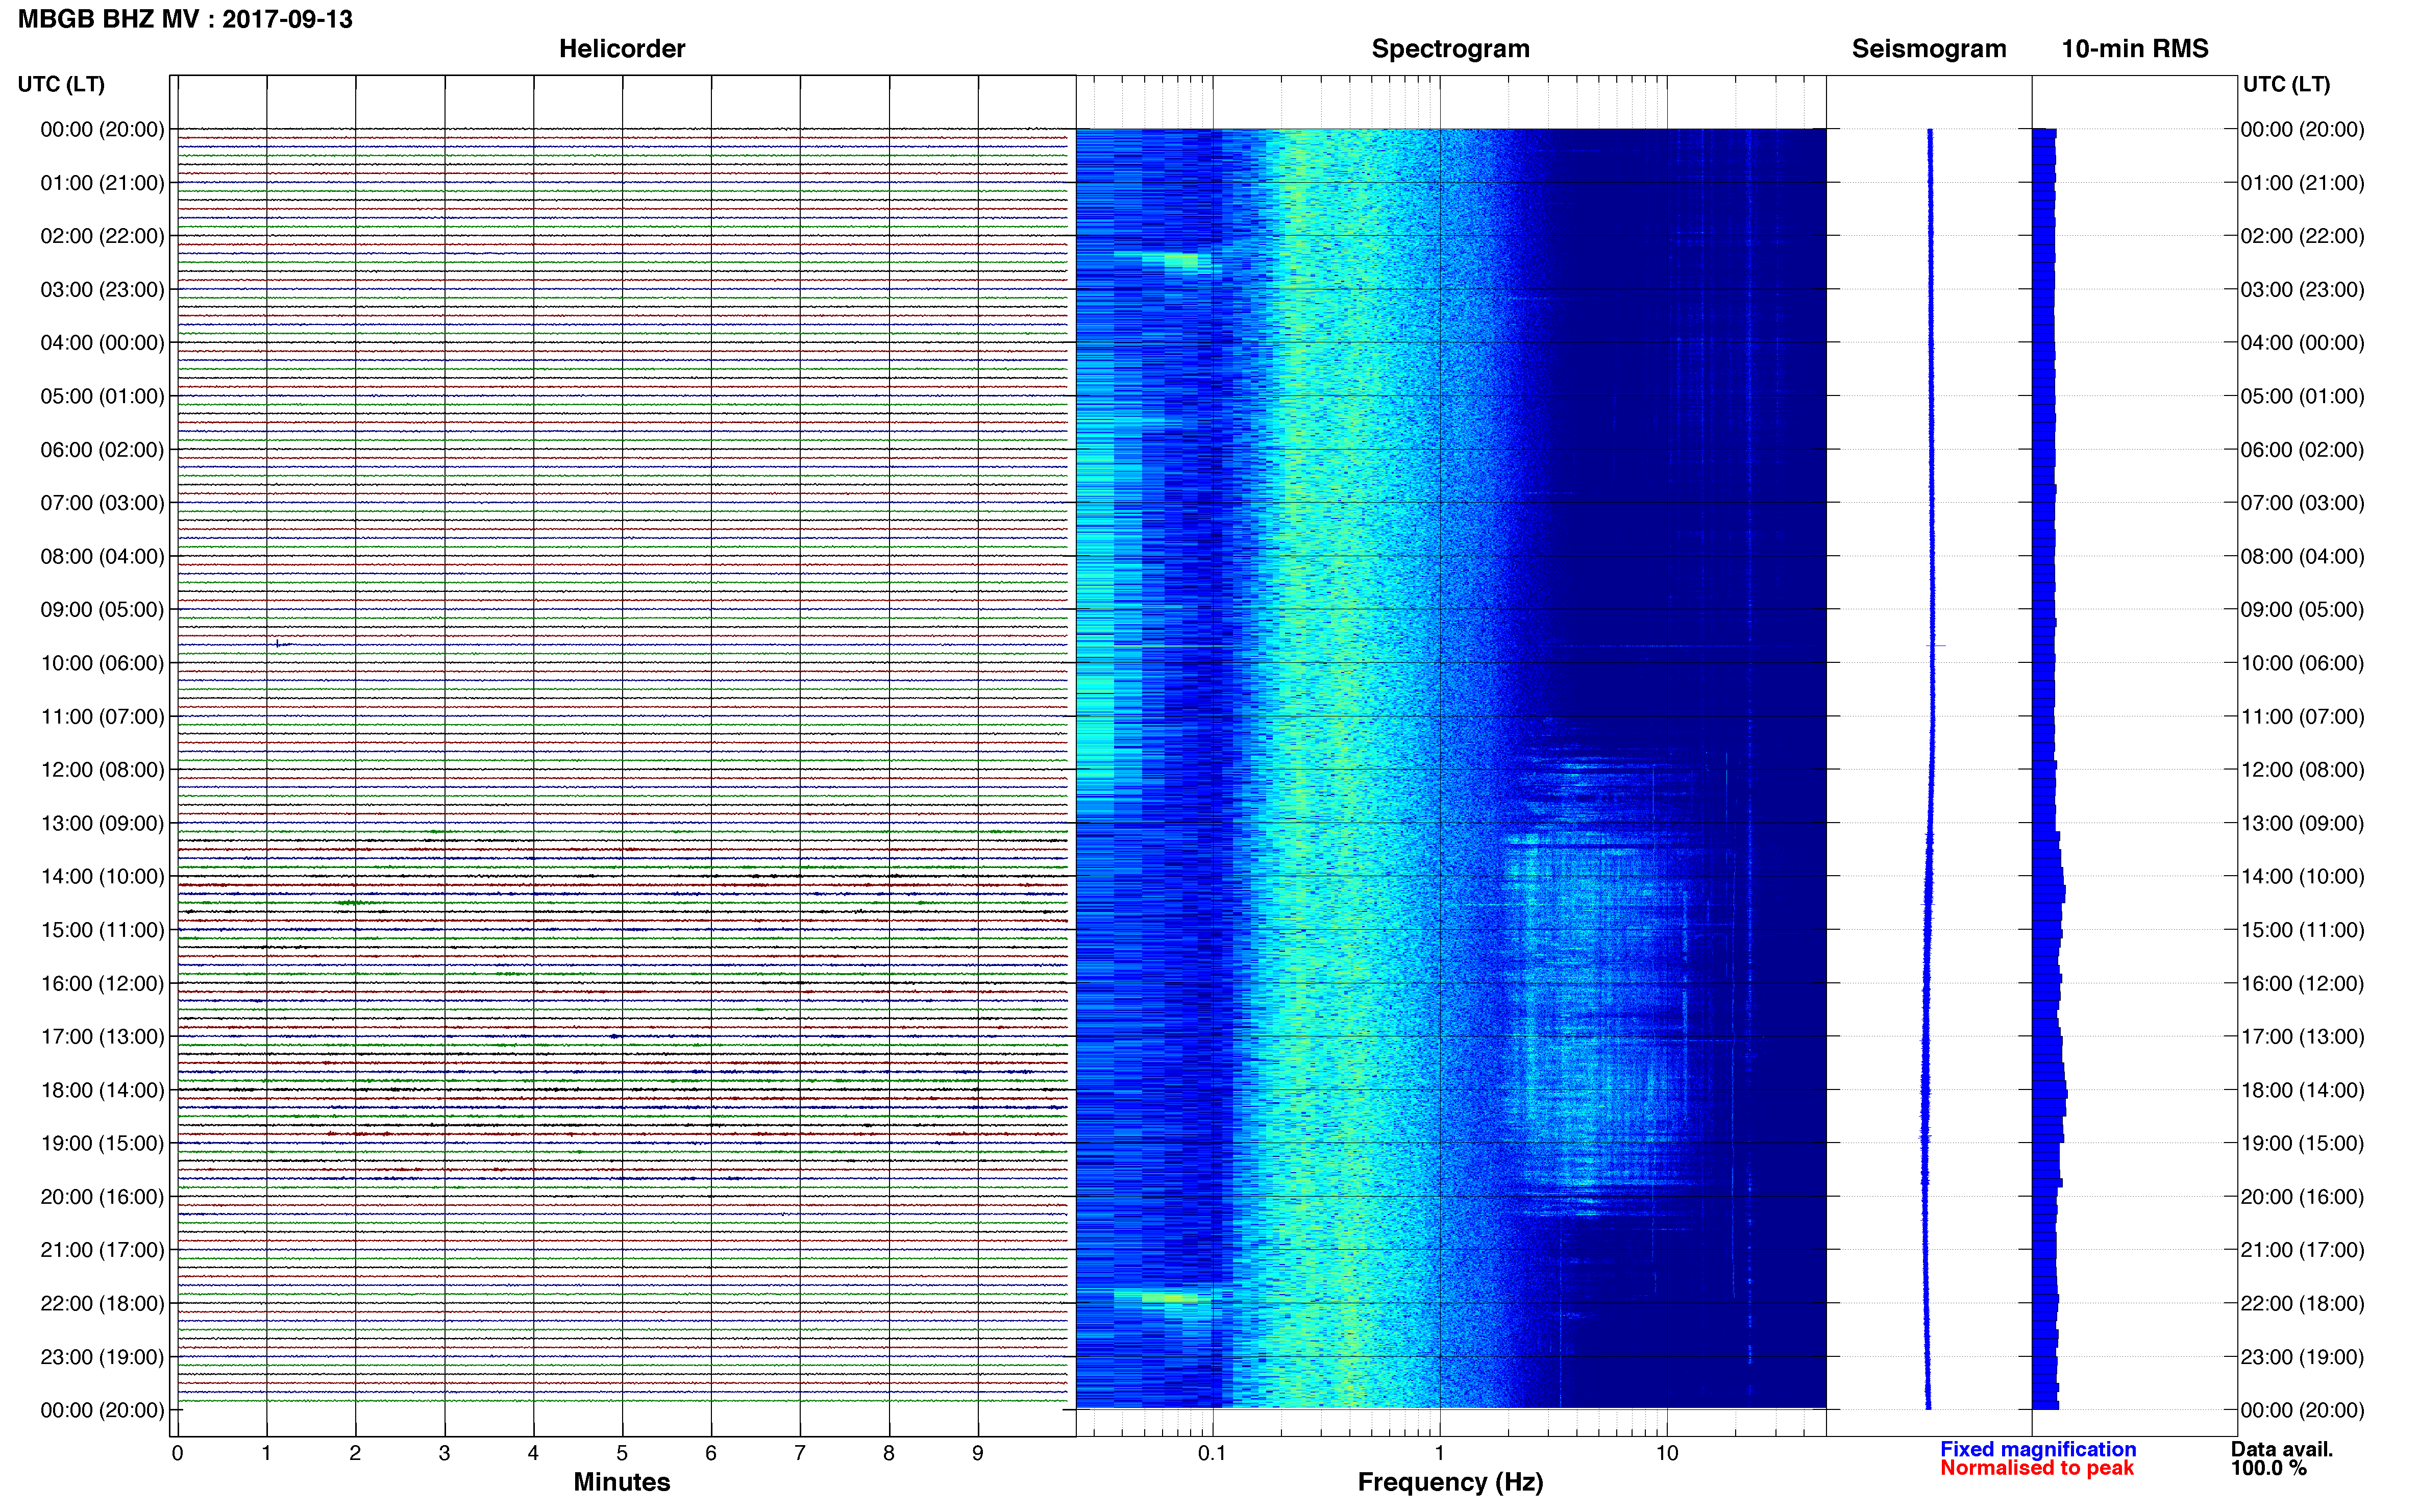Click the red 'Normalised to peak' legend text
Screen dimensions: 2419x1512
click(x=2037, y=1468)
